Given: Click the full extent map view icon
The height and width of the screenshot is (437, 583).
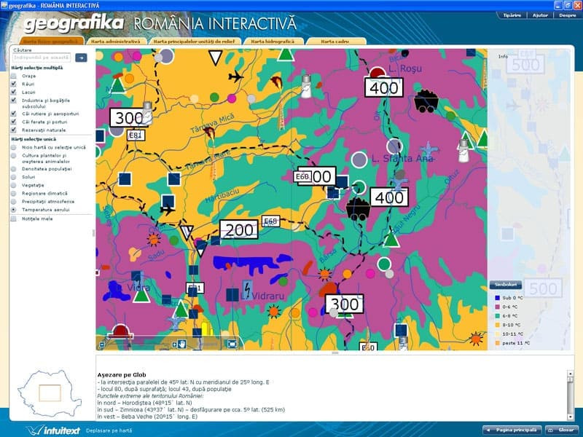Looking at the screenshot, I should point(232,344).
